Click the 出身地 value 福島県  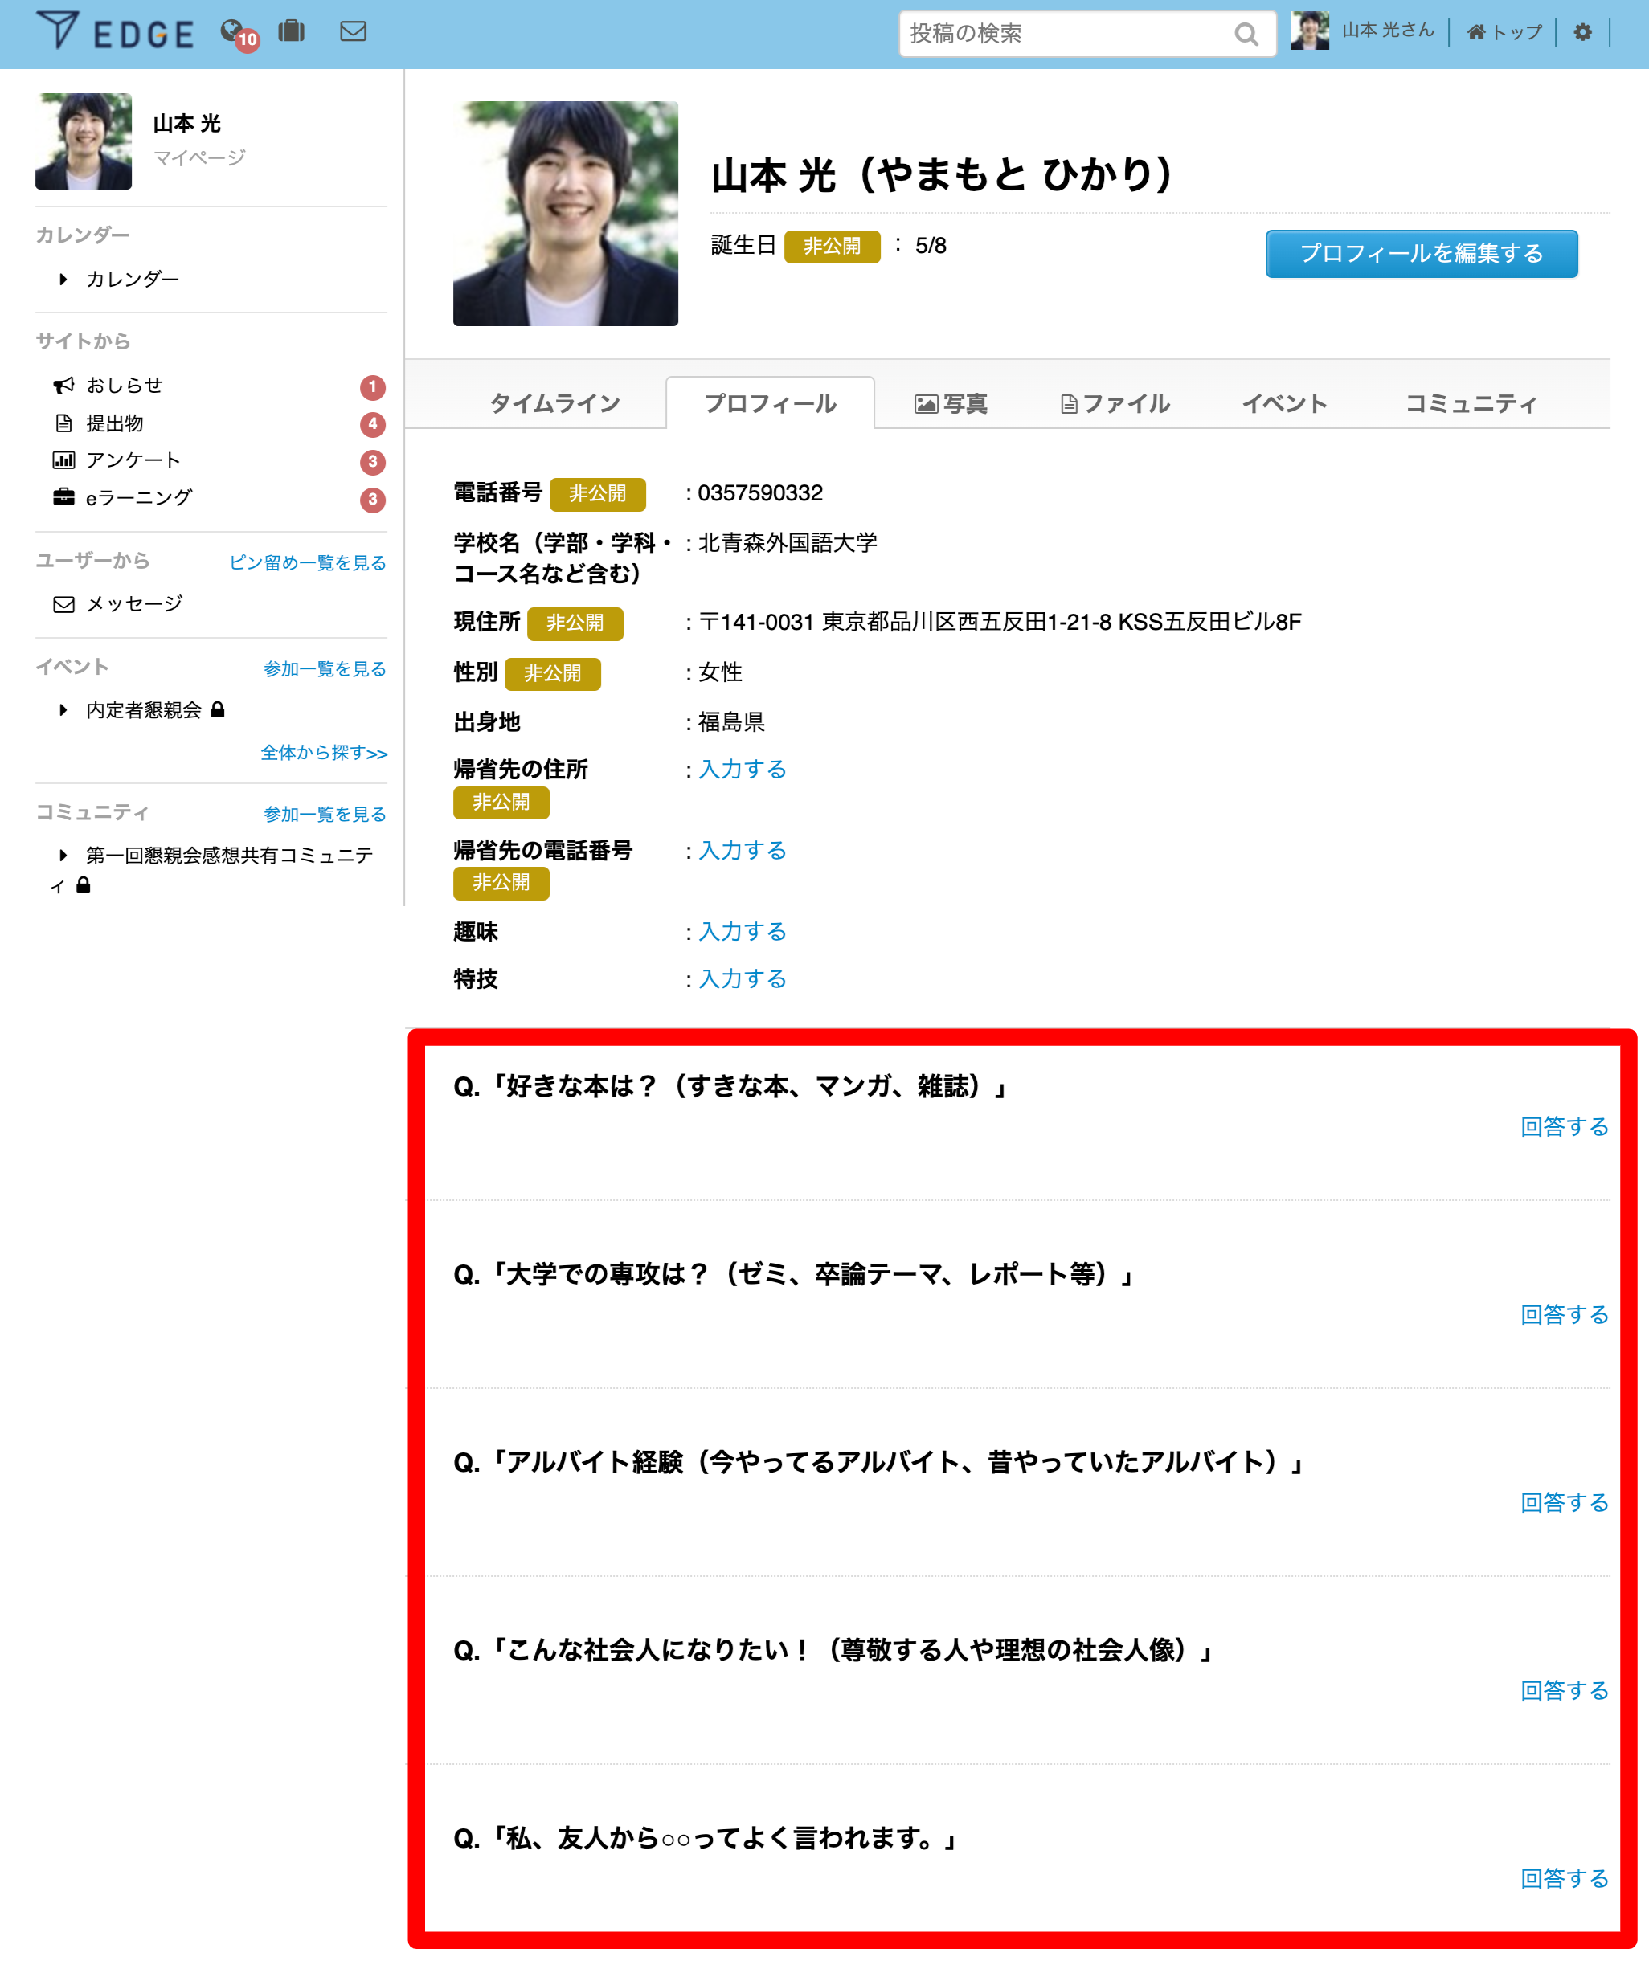click(731, 722)
